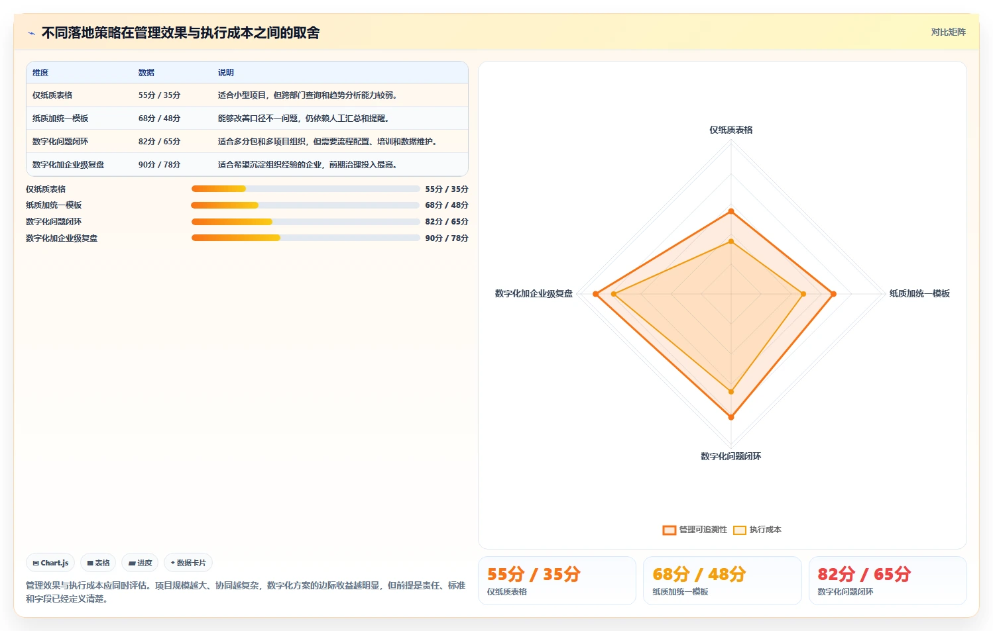The width and height of the screenshot is (993, 631).
Task: Click the 68分 / 48分 progress bar
Action: click(306, 205)
